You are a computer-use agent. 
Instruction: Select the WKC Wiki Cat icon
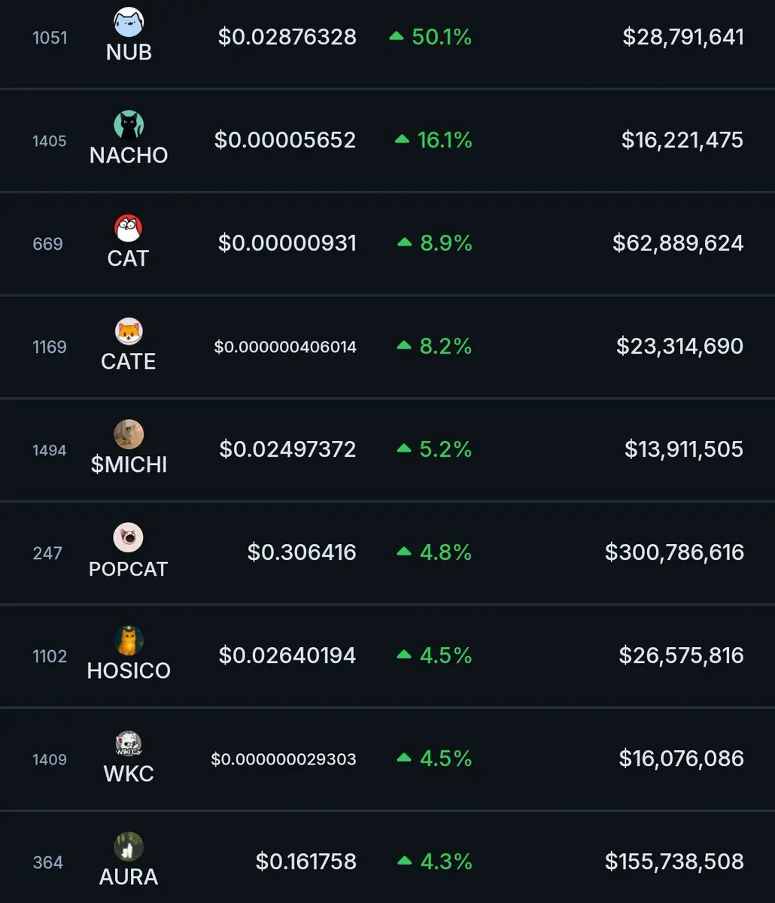(x=129, y=744)
